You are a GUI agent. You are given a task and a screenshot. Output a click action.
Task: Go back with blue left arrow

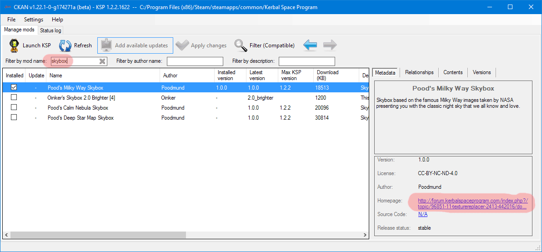pos(310,45)
